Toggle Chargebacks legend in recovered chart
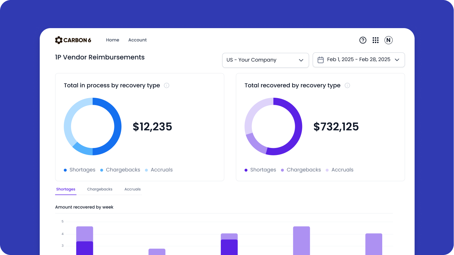Viewport: 454px width, 255px height. pos(301,170)
